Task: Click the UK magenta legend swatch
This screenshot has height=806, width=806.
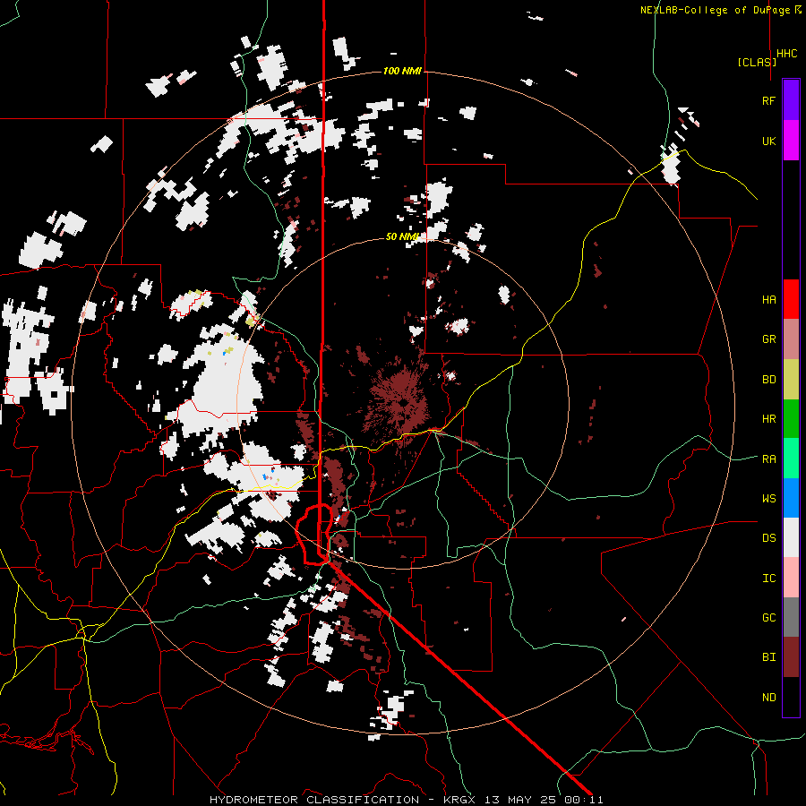Action: click(x=791, y=141)
